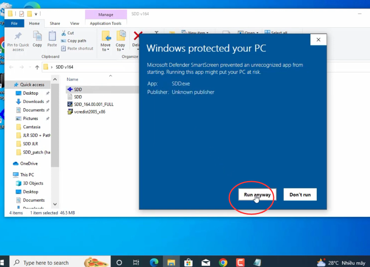This screenshot has width=370, height=267.
Task: Click the Forward navigation arrow
Action: point(21,67)
